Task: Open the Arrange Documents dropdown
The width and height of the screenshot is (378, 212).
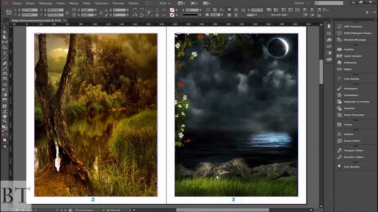Action: [207, 3]
